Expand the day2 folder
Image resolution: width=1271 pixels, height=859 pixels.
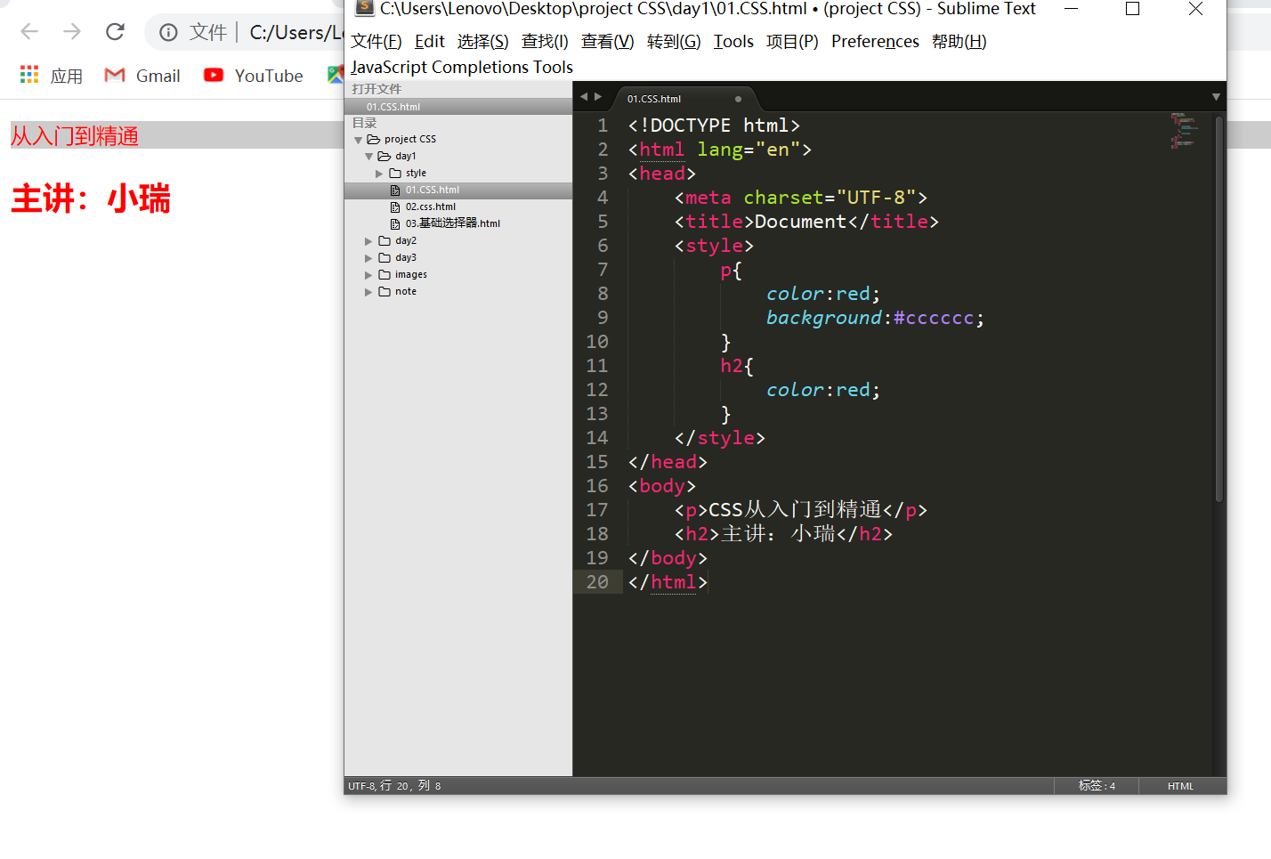[x=368, y=241]
